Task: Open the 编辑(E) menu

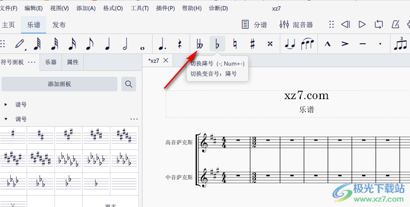Action: pyautogui.click(x=34, y=8)
